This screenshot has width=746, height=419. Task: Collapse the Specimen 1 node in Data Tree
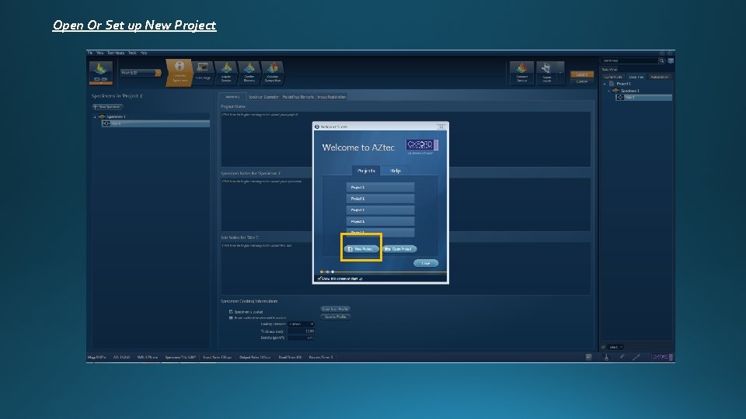[x=609, y=90]
